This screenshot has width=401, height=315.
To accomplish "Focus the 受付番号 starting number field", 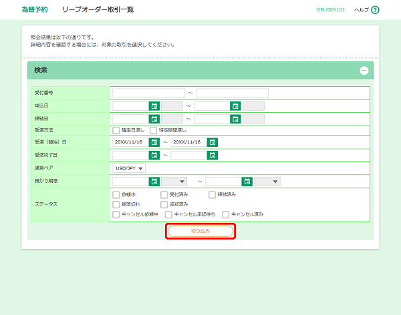I will click(148, 93).
